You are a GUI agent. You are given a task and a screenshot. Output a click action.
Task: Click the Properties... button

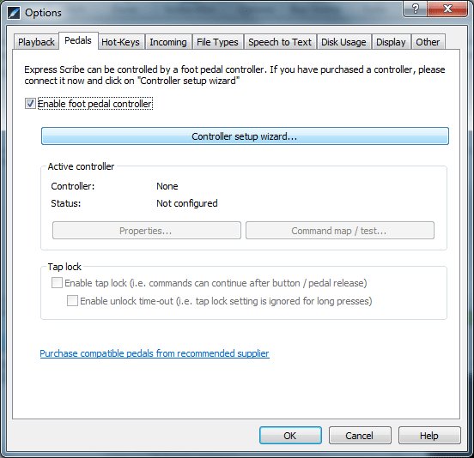click(147, 231)
